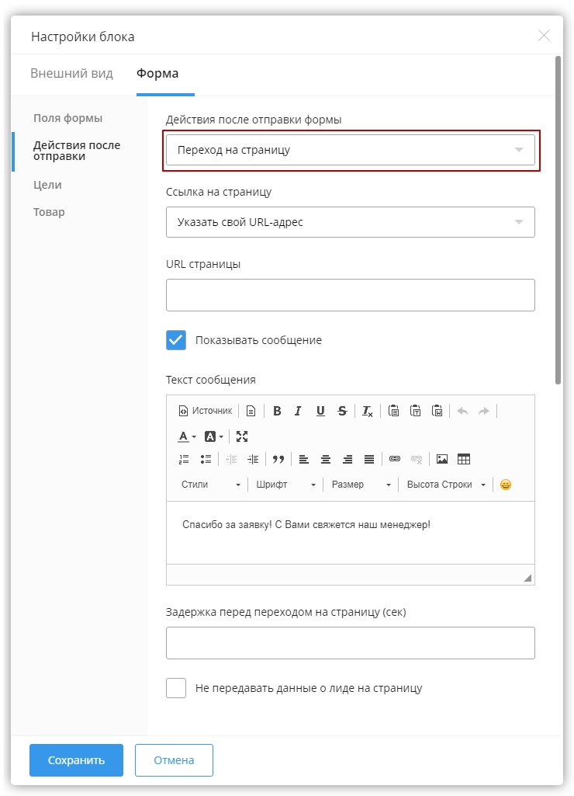Screen dimensions: 574x796
Task: Uncheck the 'Показывать сообщение' checkbox
Action: coord(176,340)
